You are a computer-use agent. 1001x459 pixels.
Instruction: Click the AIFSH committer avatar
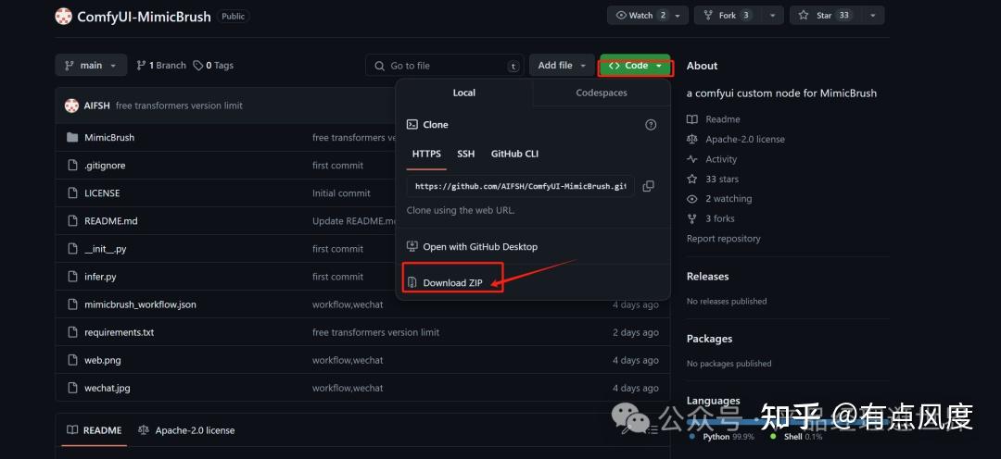(71, 105)
